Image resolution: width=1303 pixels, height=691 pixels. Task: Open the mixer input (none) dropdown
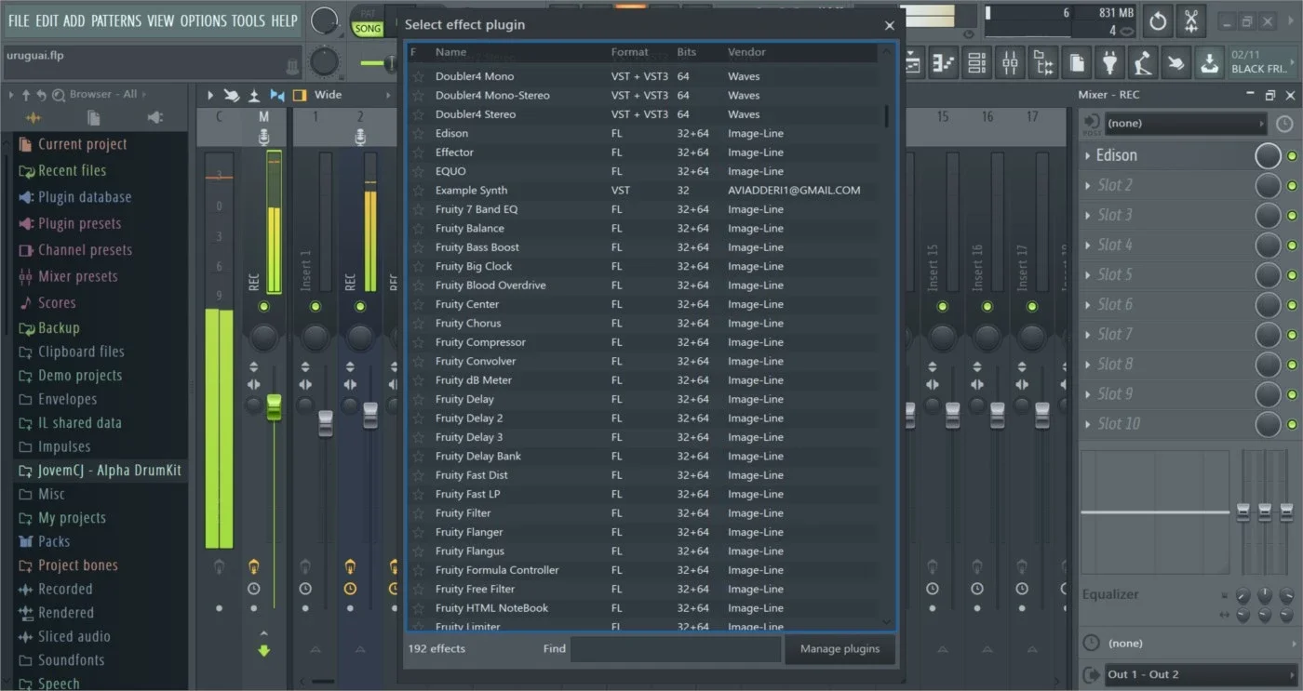click(x=1184, y=123)
